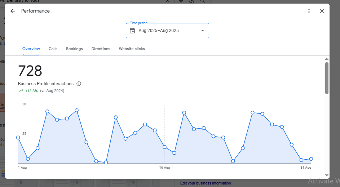The width and height of the screenshot is (340, 187).
Task: Click the green trending-up arrow icon
Action: (x=21, y=91)
